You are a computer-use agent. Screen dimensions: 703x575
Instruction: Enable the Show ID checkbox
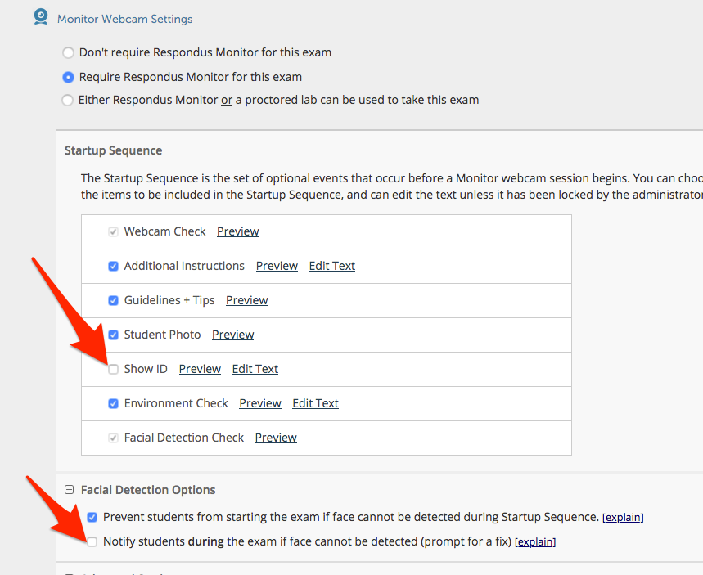point(114,369)
